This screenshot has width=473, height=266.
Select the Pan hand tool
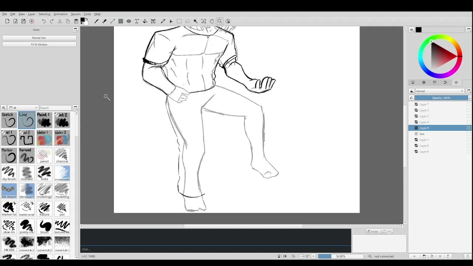coord(212,21)
